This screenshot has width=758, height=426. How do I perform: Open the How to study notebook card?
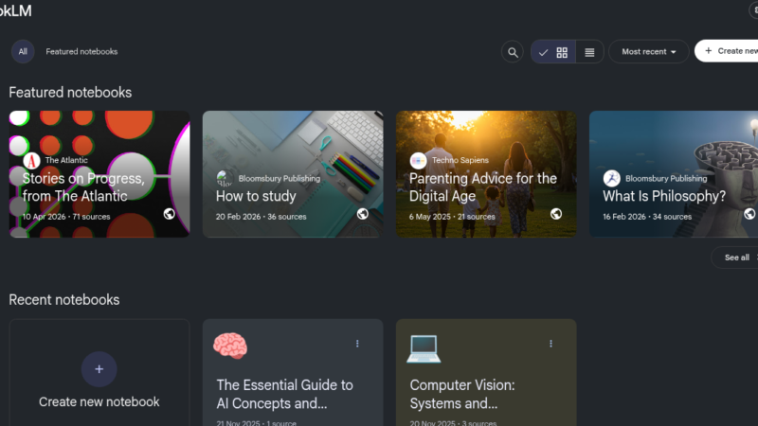293,174
